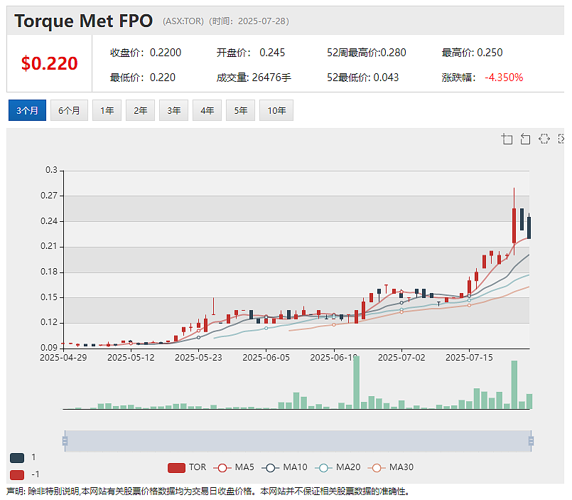Switch to the 4年 time range
The image size is (572, 500).
(x=207, y=110)
